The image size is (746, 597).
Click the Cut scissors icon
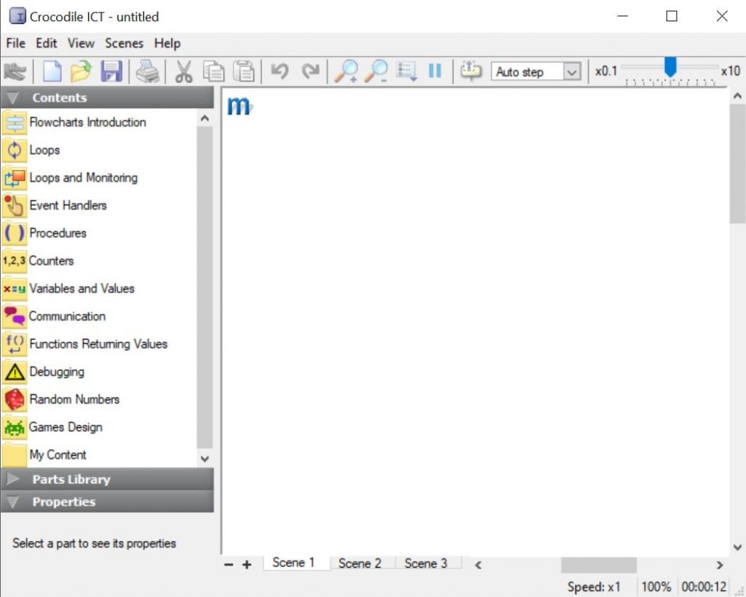click(184, 71)
